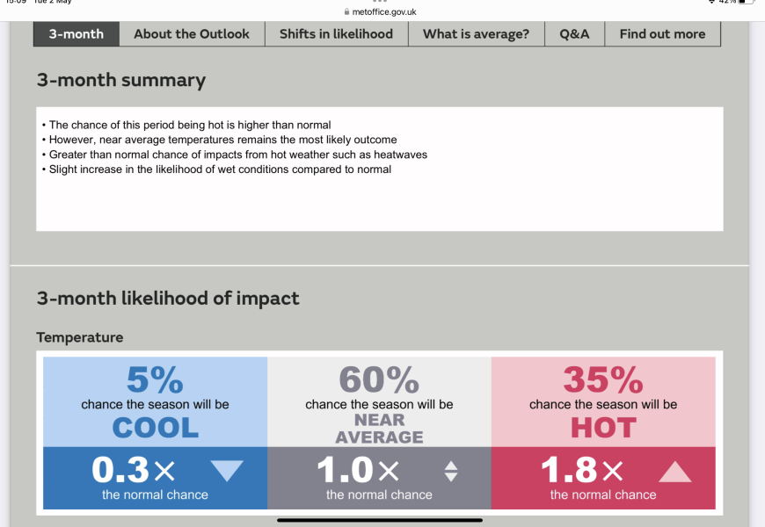Open the 3-month tab

click(x=76, y=34)
